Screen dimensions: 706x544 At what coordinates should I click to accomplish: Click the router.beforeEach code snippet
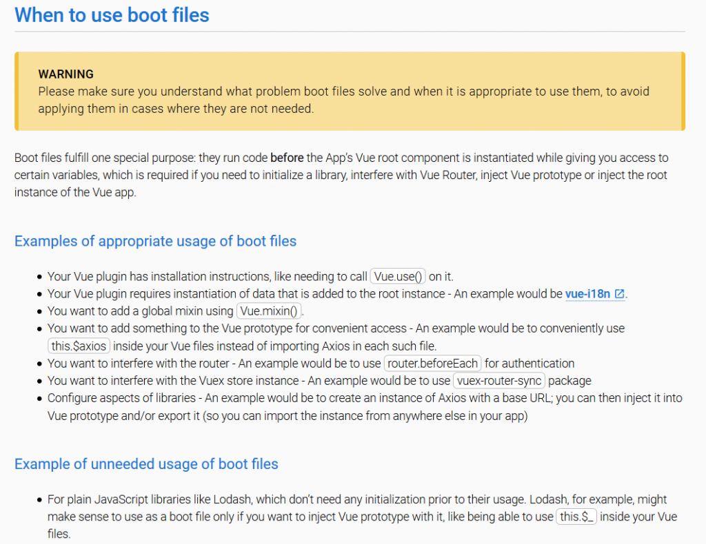pos(433,363)
